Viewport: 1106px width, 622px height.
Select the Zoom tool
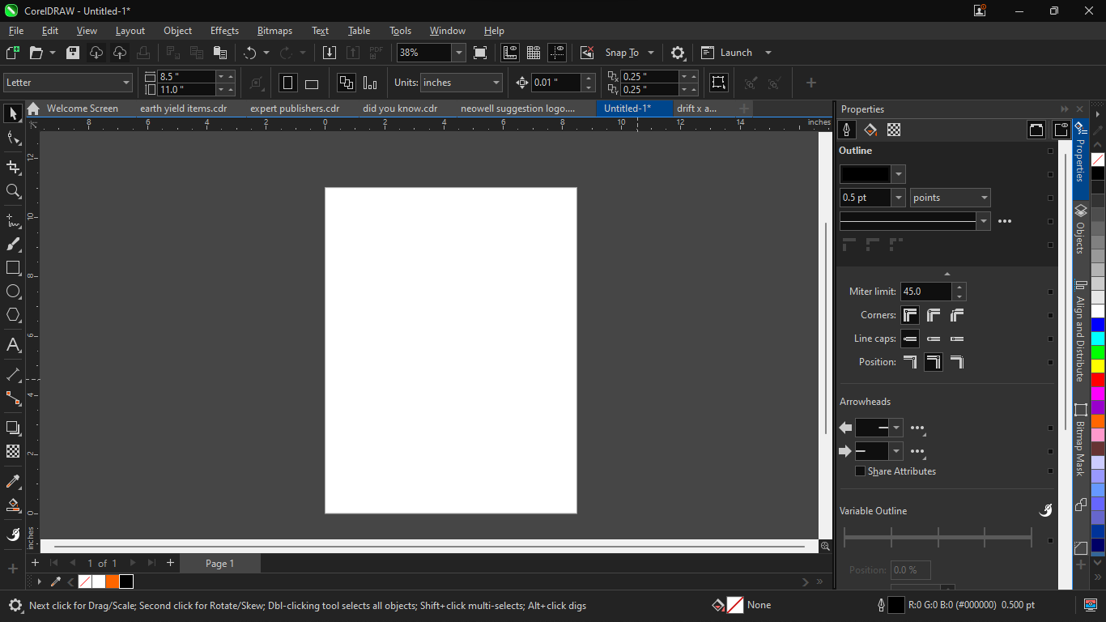tap(13, 191)
